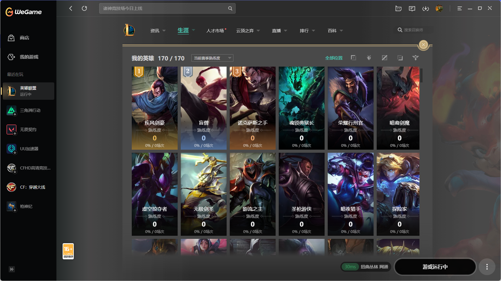Filter heroes by top lane icon
The image size is (501, 281).
click(x=353, y=58)
